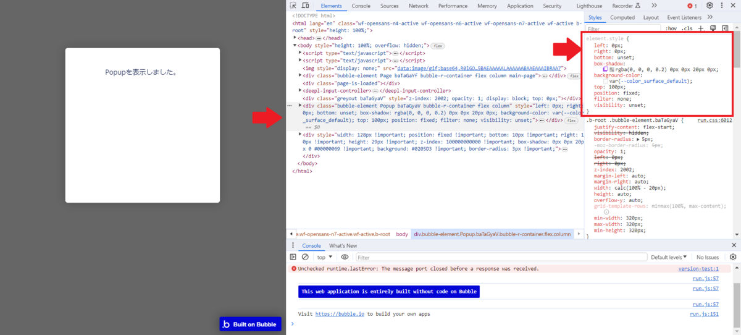Viewport: 741px width, 335px height.
Task: Open the https://bubble.io console link
Action: pos(341,314)
